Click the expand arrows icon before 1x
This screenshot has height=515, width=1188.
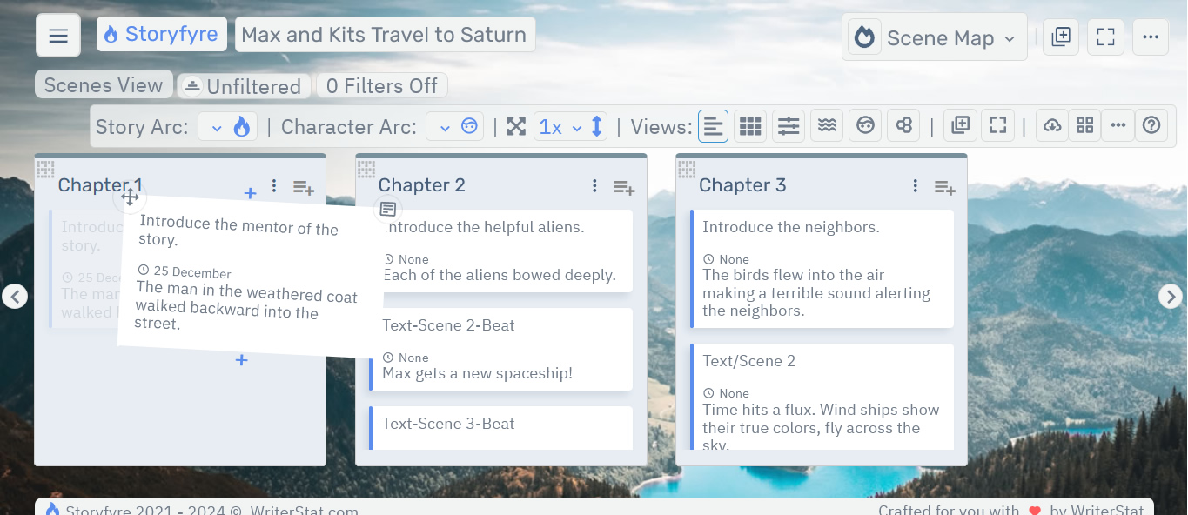click(x=516, y=127)
